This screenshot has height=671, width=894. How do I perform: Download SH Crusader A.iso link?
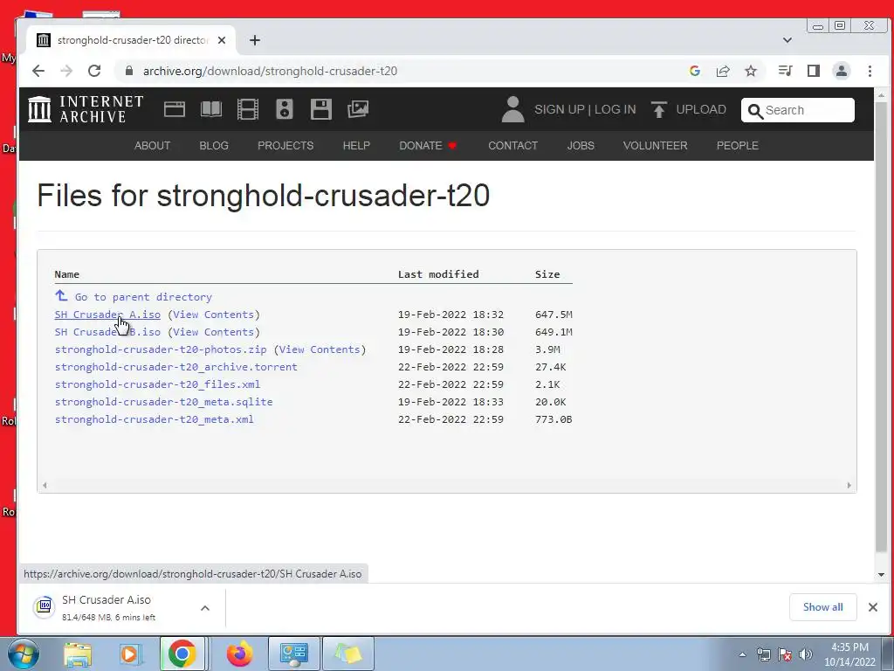click(x=107, y=315)
